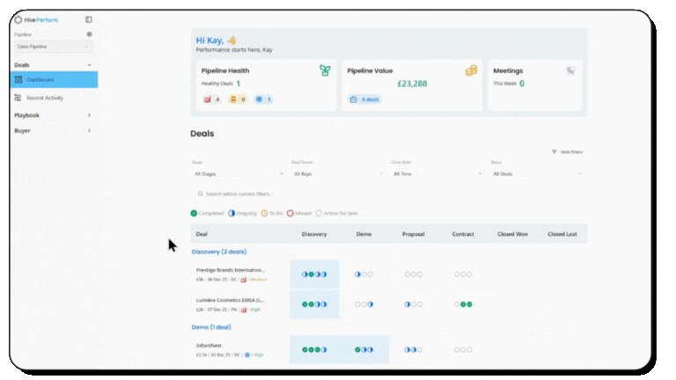
Task: Open the Prestige Brands International deal
Action: [x=231, y=270]
